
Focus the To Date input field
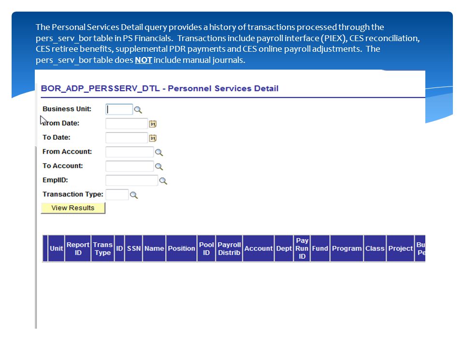click(127, 138)
